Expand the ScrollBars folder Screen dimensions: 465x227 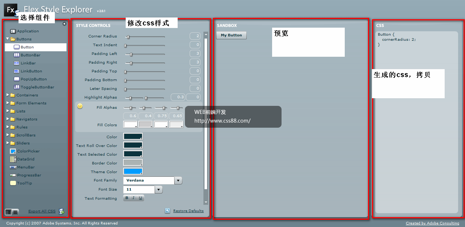8,135
